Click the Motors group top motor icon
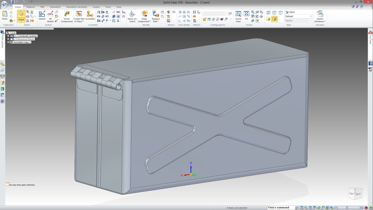Screen dimensions: 373x210 coord(168,12)
